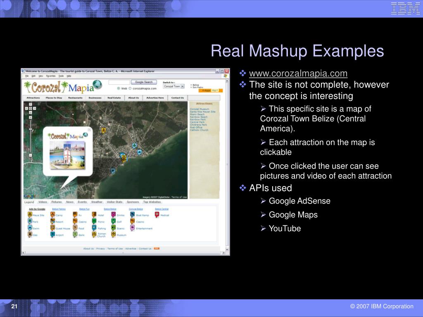Open the Tools menu in Internet Explorer
The image size is (423, 317).
(61, 76)
